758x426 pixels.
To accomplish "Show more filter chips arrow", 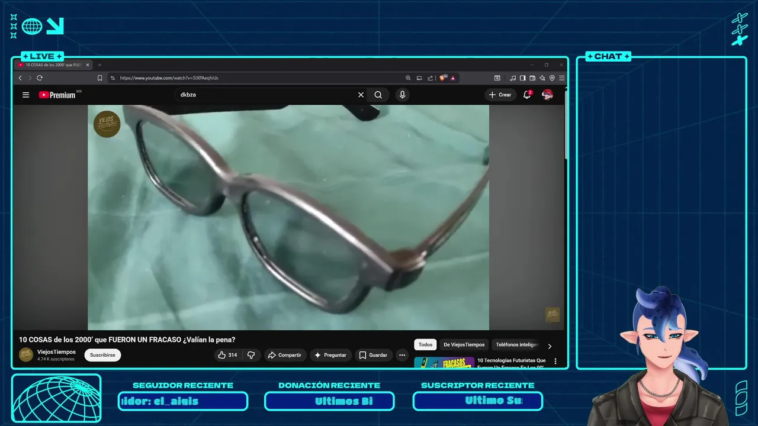I will point(550,346).
